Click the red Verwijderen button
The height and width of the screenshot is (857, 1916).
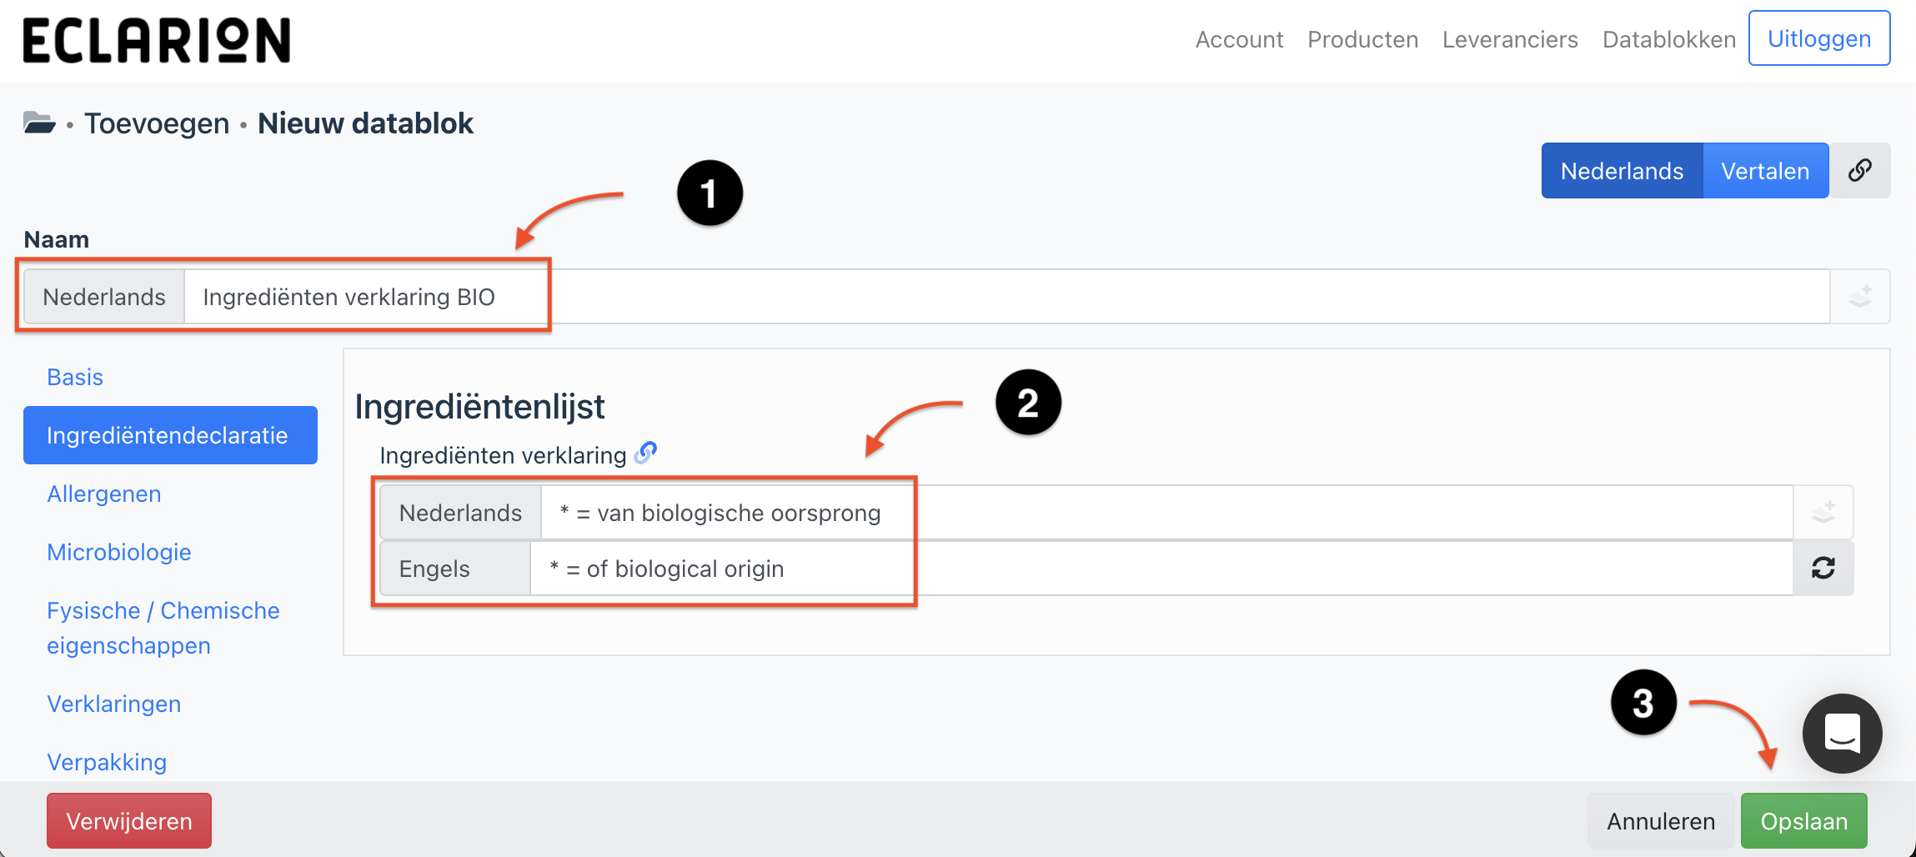[x=129, y=821]
